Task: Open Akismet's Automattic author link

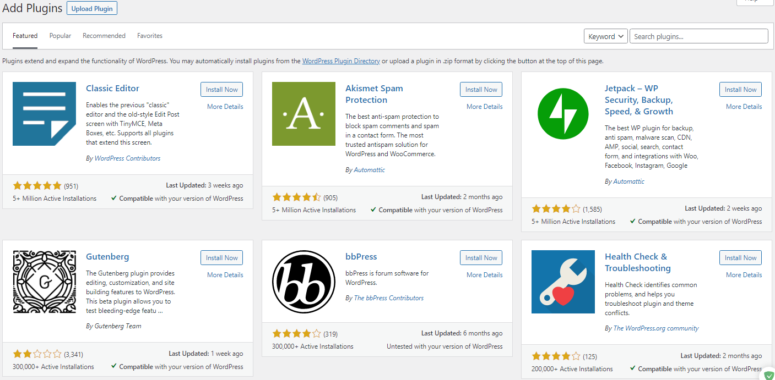Action: (x=370, y=170)
